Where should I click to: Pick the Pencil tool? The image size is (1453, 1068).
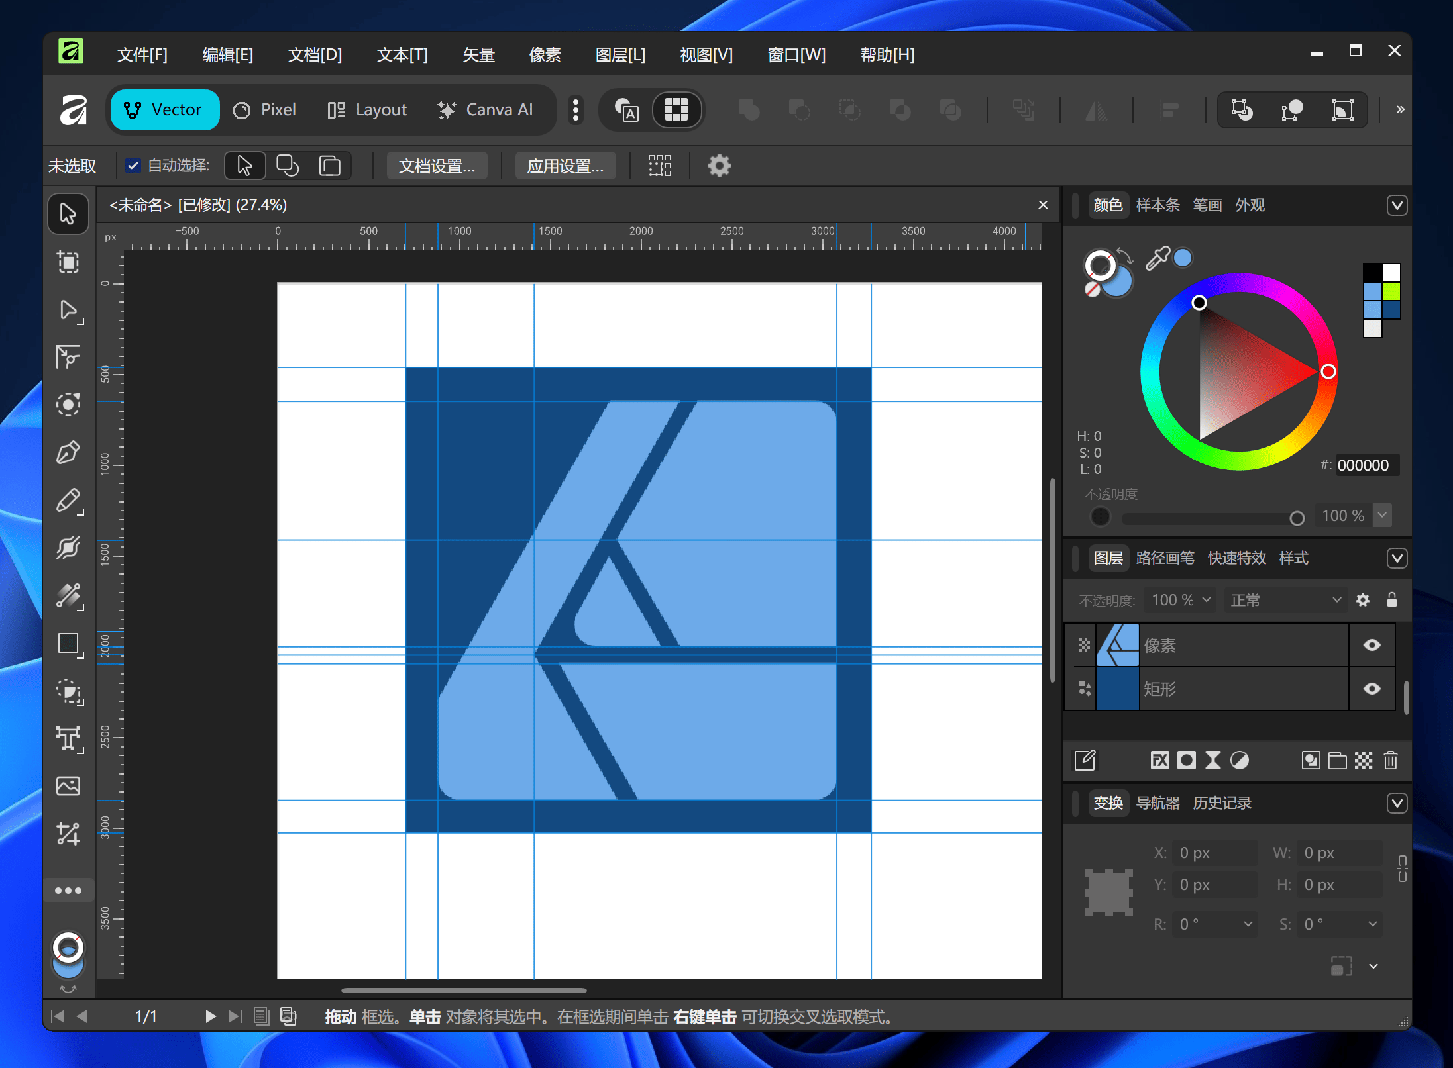(x=68, y=501)
